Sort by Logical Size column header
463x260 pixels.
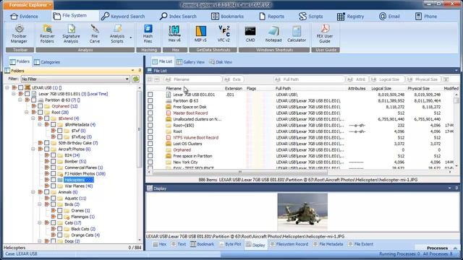coord(381,88)
